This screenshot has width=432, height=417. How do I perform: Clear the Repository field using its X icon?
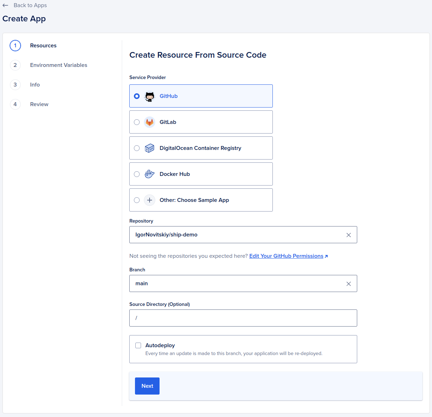(348, 235)
